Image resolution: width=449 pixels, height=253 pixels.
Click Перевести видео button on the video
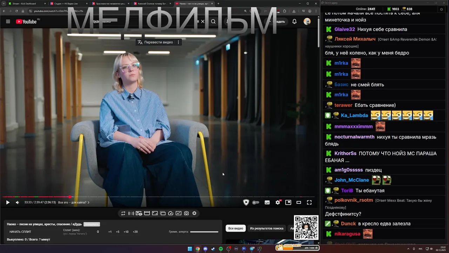(155, 42)
